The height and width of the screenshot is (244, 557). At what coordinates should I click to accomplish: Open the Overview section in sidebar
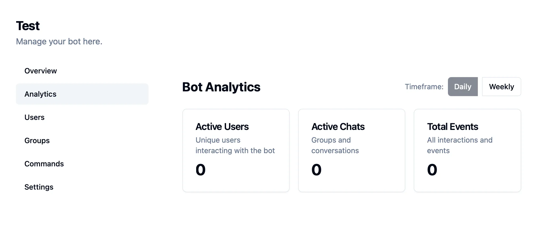[x=41, y=71]
